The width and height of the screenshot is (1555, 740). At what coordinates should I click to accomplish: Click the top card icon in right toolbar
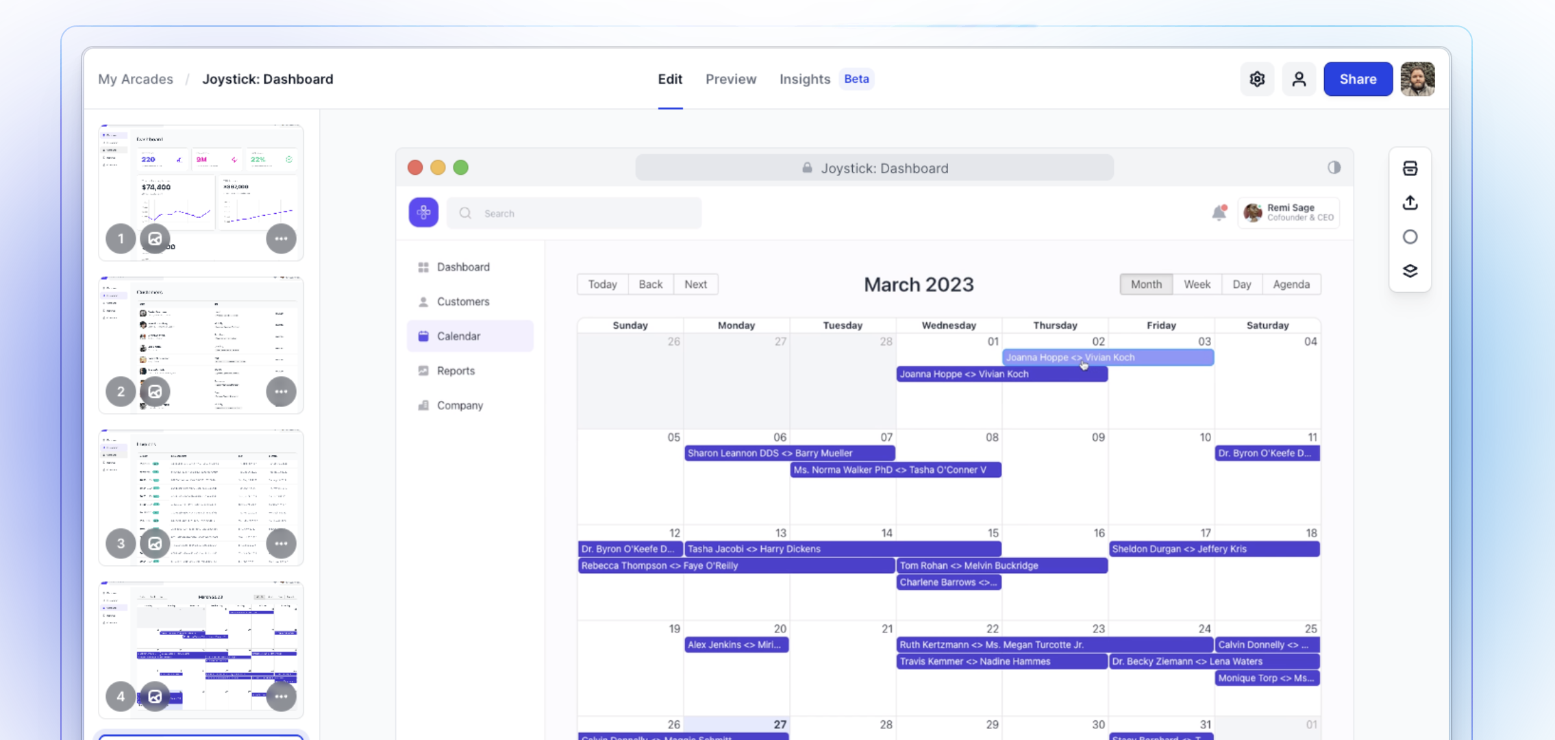coord(1410,169)
